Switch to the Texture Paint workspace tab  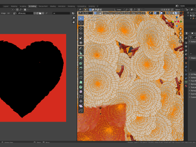point(43,6)
